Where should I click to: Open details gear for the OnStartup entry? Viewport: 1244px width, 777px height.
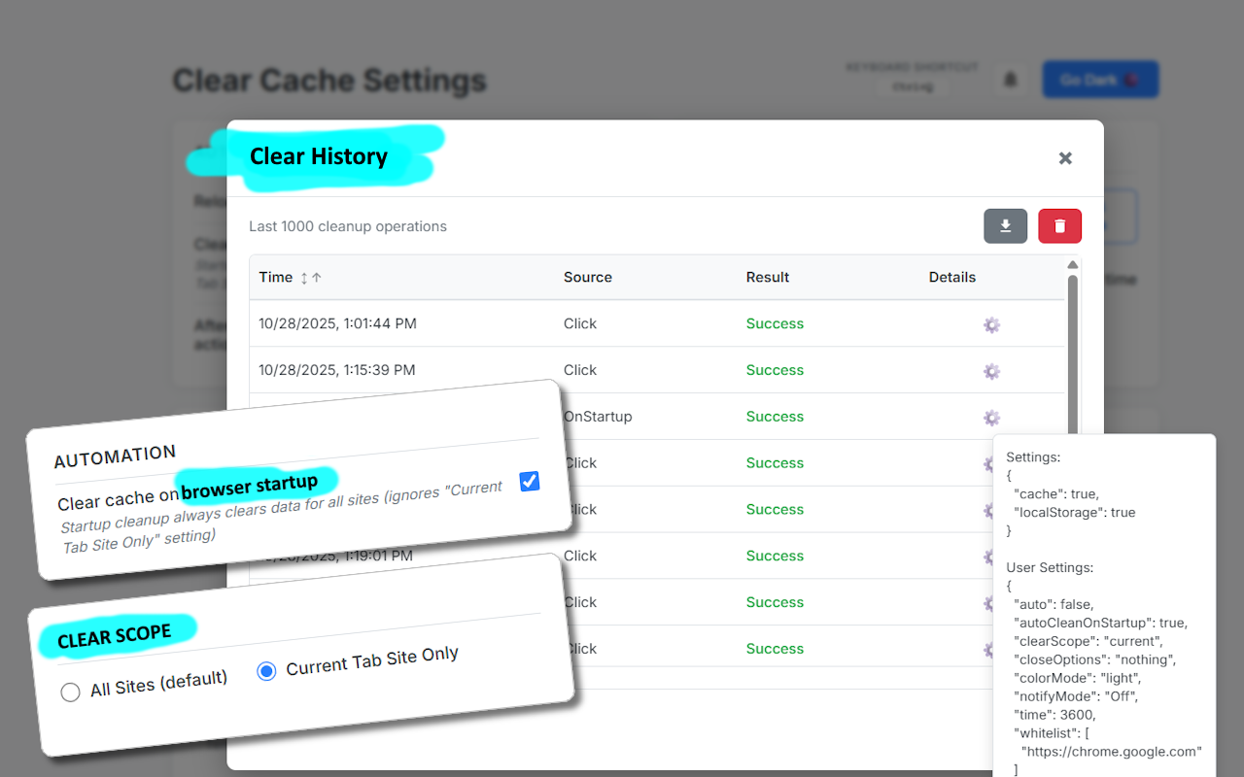coord(991,418)
